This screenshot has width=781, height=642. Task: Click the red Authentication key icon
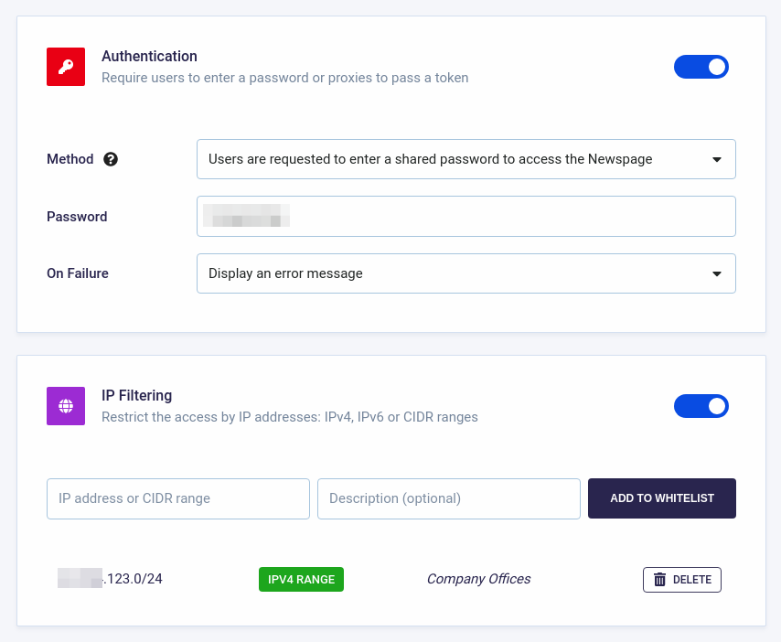[66, 67]
